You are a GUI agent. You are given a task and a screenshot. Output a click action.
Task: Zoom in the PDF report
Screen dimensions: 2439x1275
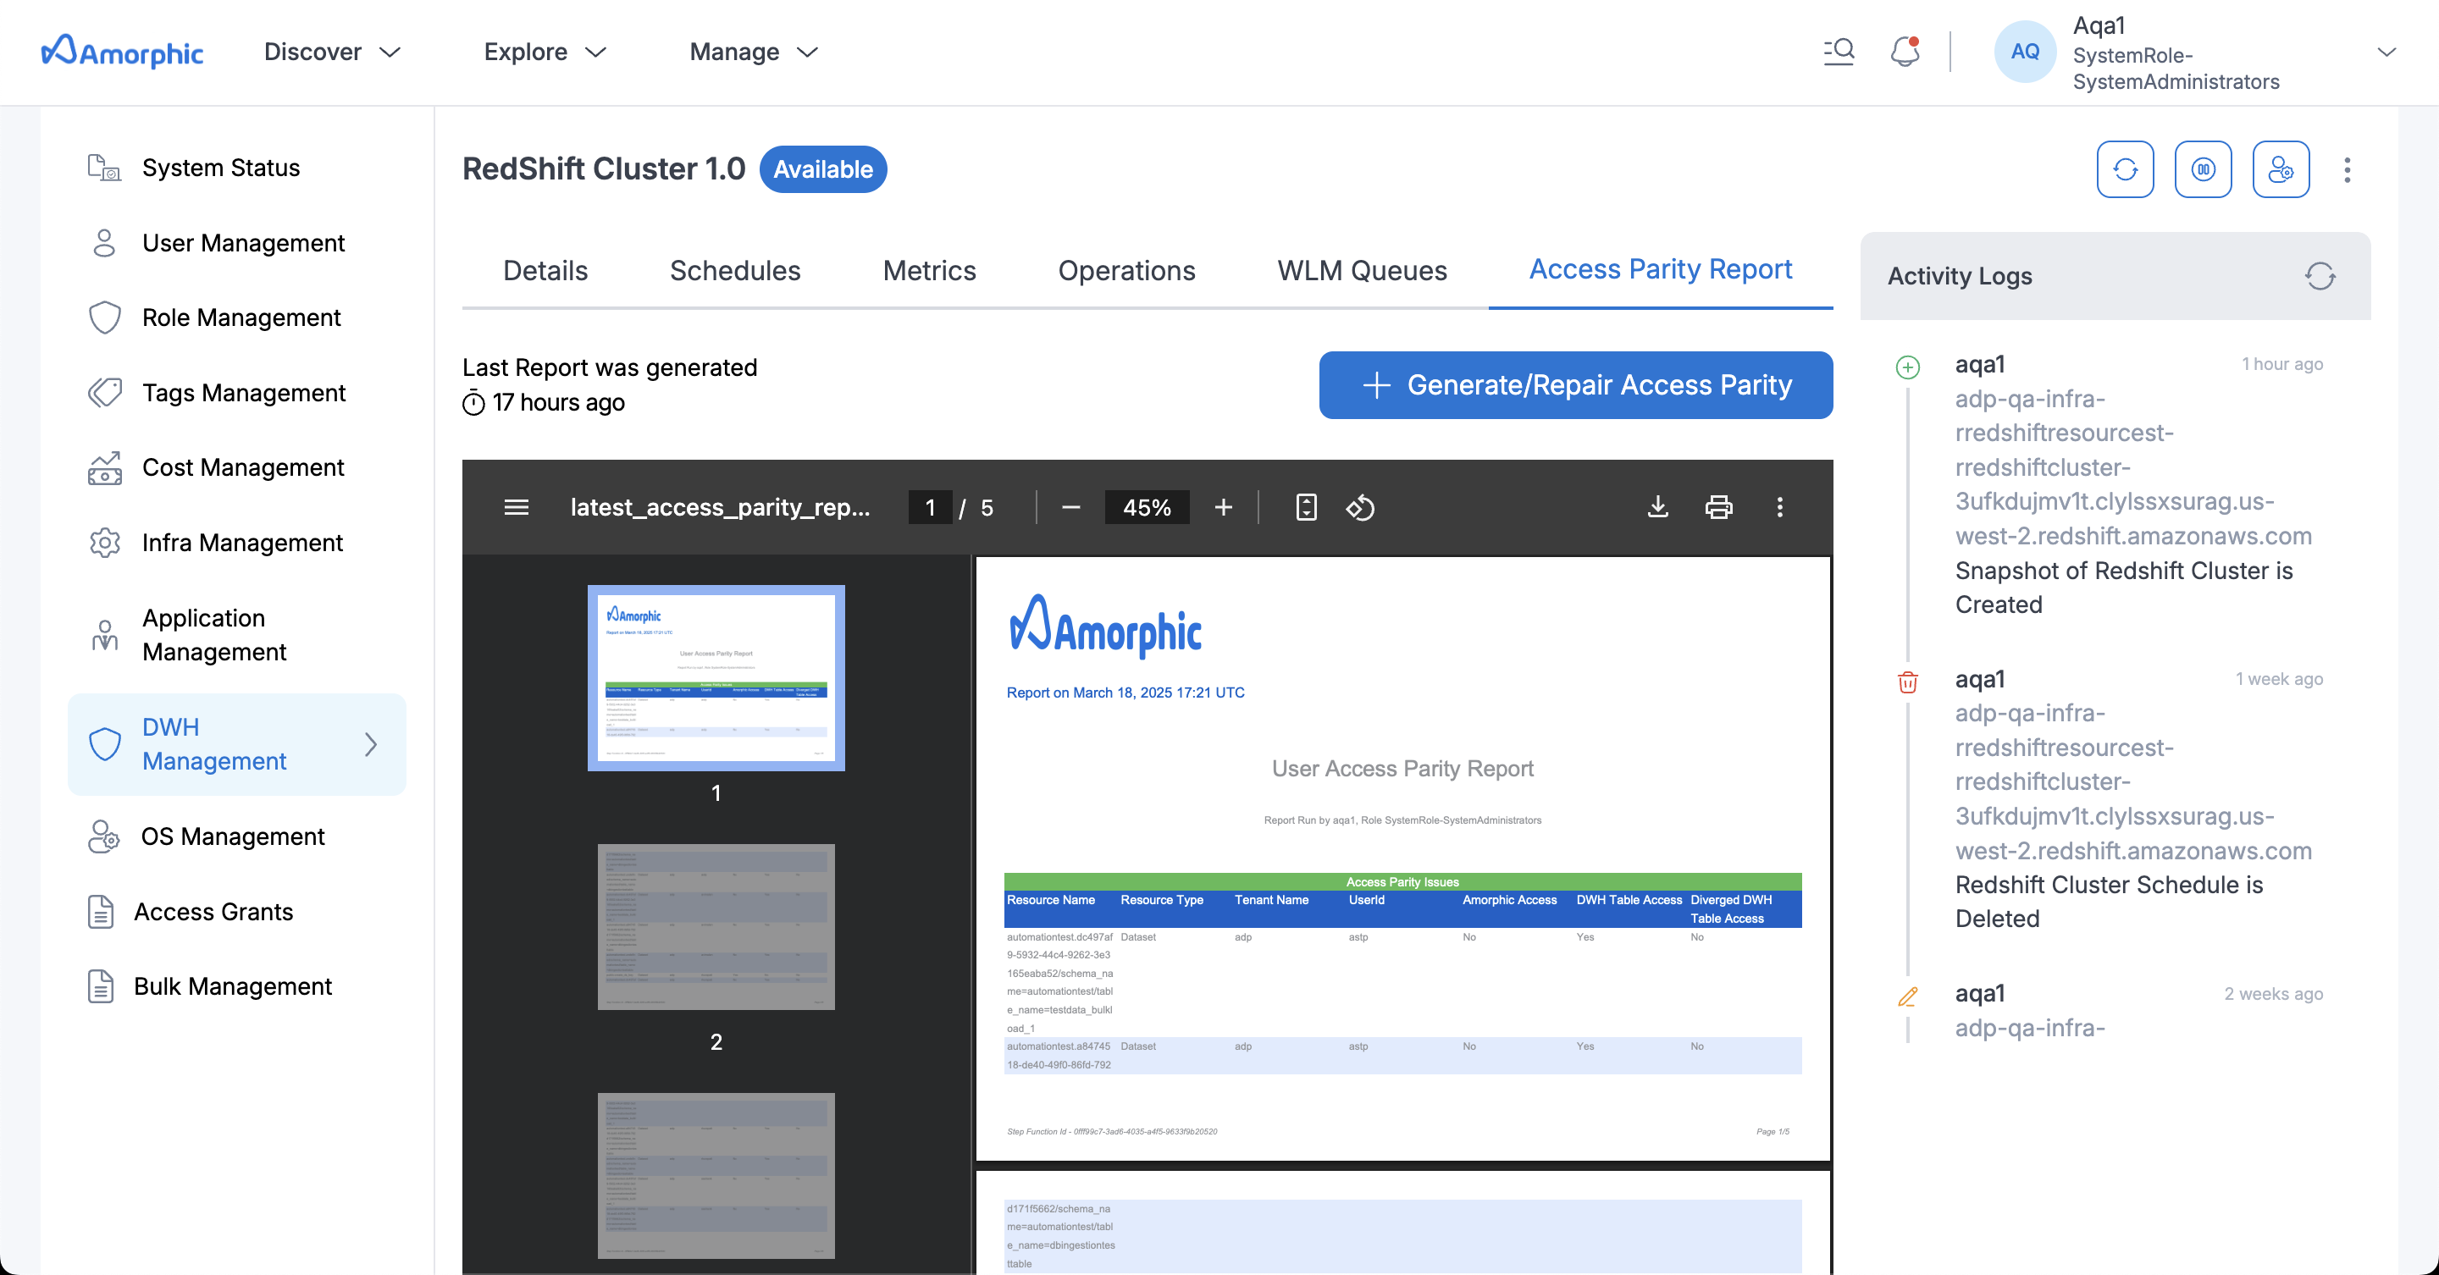pyautogui.click(x=1223, y=507)
